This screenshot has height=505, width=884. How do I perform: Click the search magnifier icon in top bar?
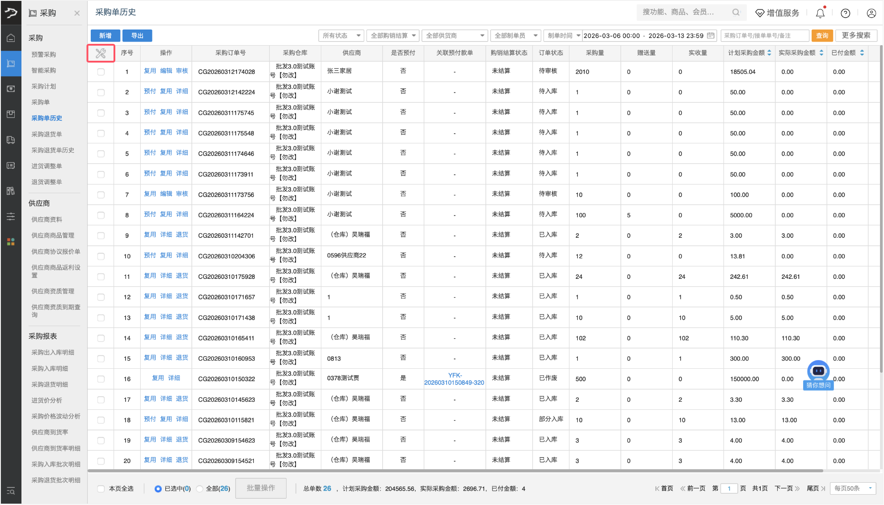[x=736, y=13]
